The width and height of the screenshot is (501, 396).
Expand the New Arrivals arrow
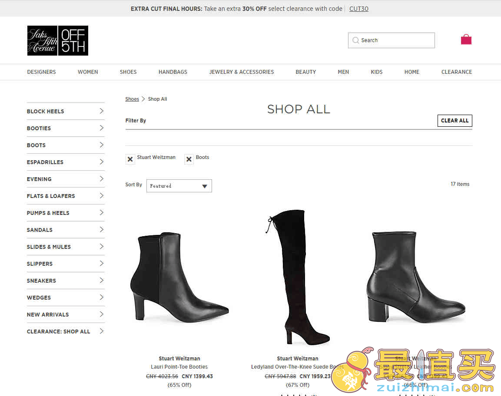(102, 314)
